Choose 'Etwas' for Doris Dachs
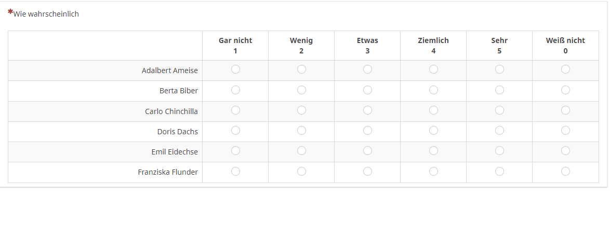The height and width of the screenshot is (240, 610). (367, 131)
